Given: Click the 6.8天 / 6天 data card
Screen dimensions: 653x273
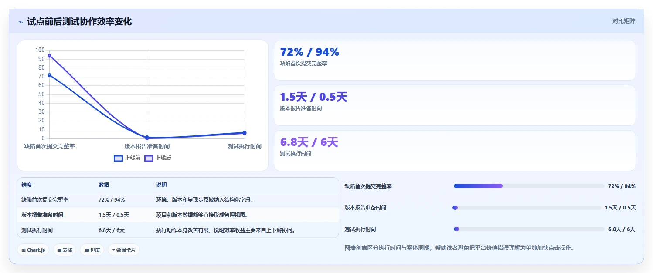Looking at the screenshot, I should point(455,151).
